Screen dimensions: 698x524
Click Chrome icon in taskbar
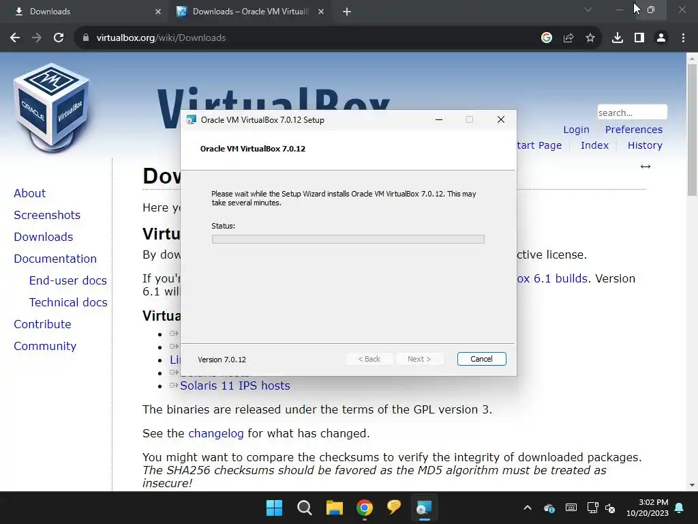click(x=364, y=508)
